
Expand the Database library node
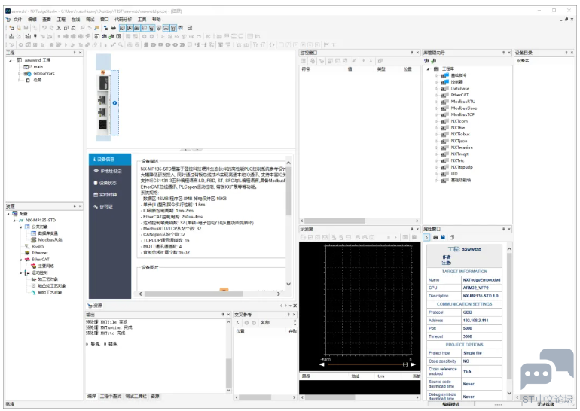436,89
